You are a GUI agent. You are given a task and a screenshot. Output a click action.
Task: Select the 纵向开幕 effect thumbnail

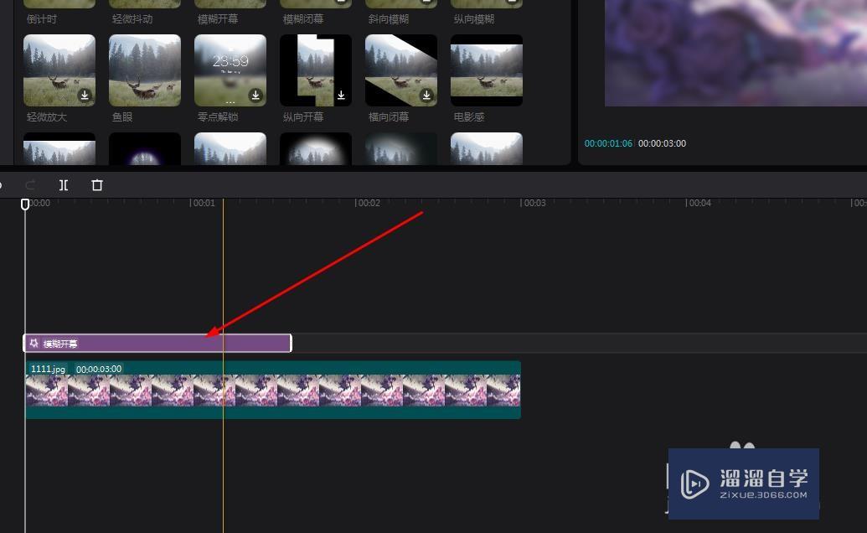pos(316,70)
